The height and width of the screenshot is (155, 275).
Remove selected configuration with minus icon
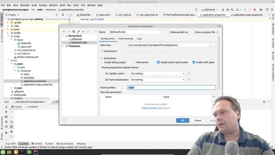69,31
